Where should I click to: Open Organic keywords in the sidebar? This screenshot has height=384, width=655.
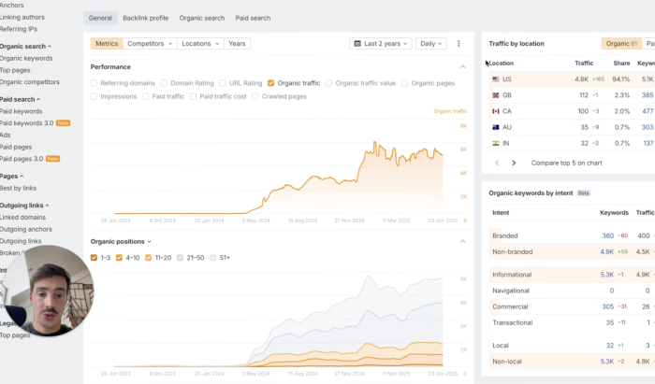(26, 58)
